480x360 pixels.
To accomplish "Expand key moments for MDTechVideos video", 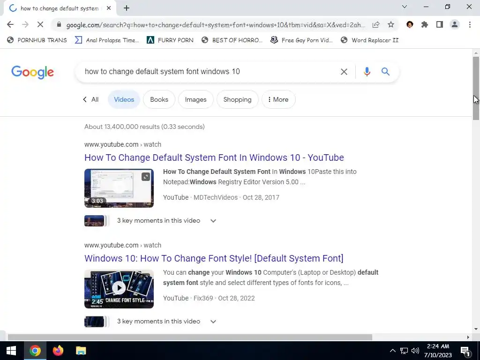I will pyautogui.click(x=213, y=221).
